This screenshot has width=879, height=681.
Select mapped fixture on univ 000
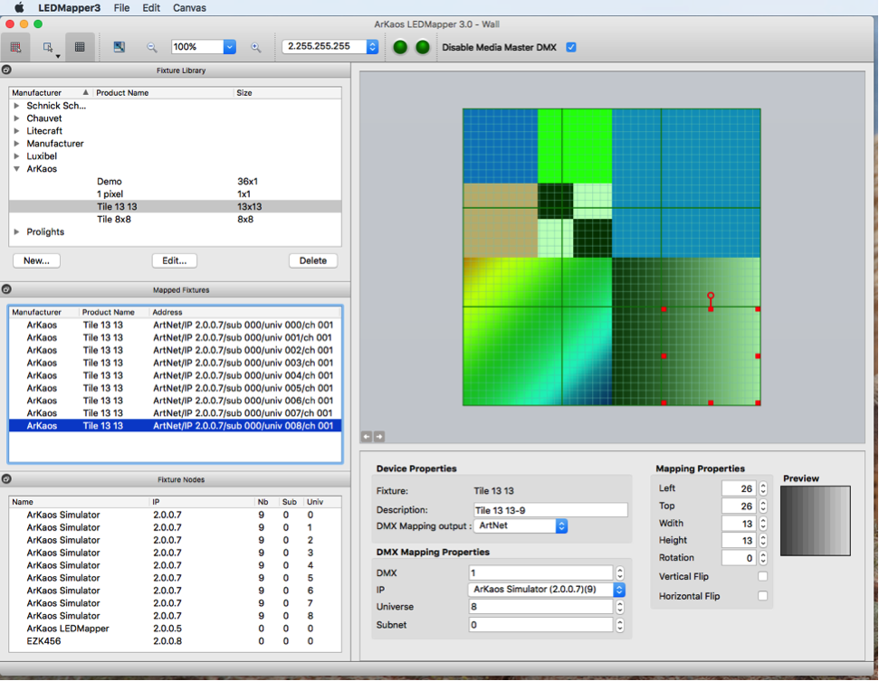175,325
